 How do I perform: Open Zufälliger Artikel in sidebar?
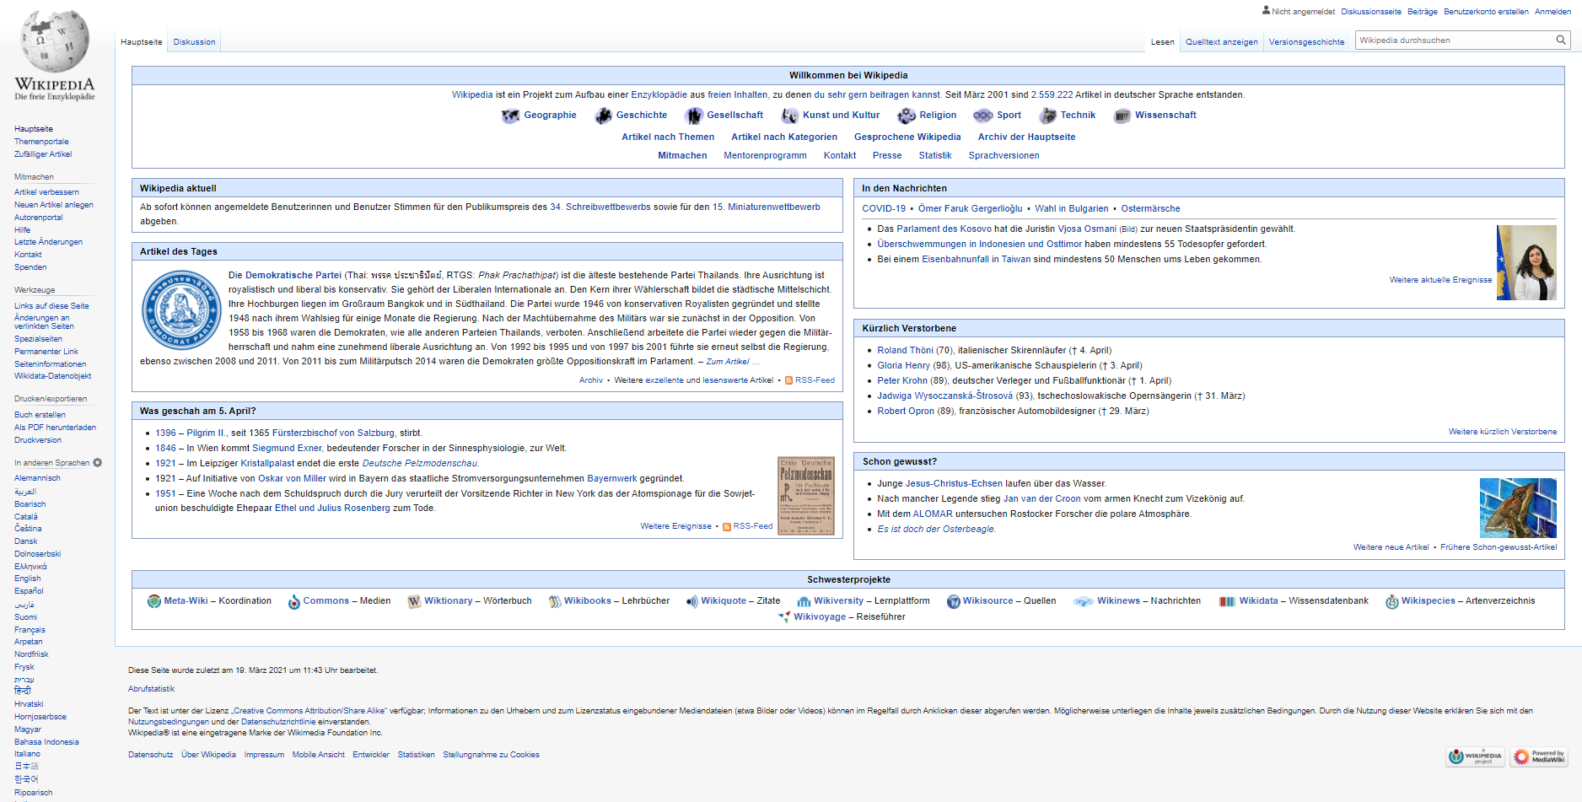pos(43,154)
